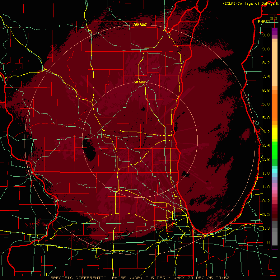
Task: Click the 1.8 value on color scale
Action: pos(266,173)
